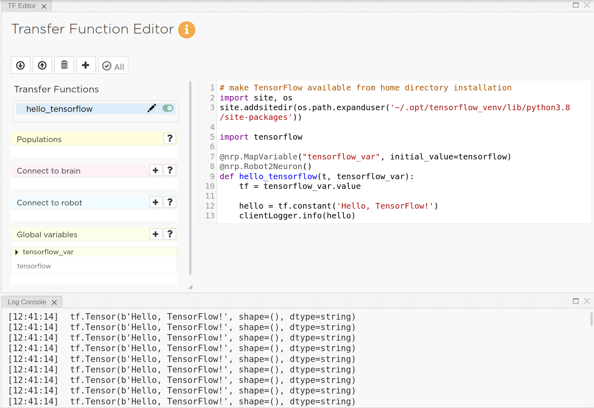Close the TF Editor panel
594x408 pixels.
(x=587, y=5)
